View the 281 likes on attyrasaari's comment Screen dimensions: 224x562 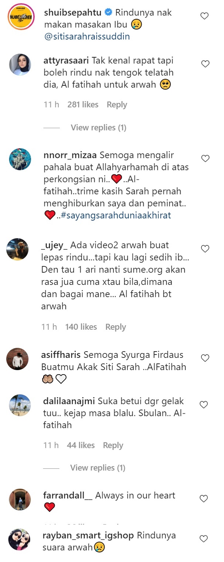click(83, 105)
